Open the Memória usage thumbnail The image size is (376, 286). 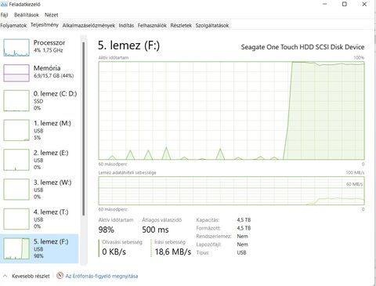[x=16, y=73]
